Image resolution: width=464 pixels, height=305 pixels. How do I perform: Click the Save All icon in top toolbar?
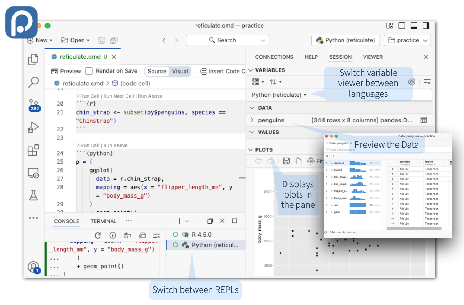114,40
